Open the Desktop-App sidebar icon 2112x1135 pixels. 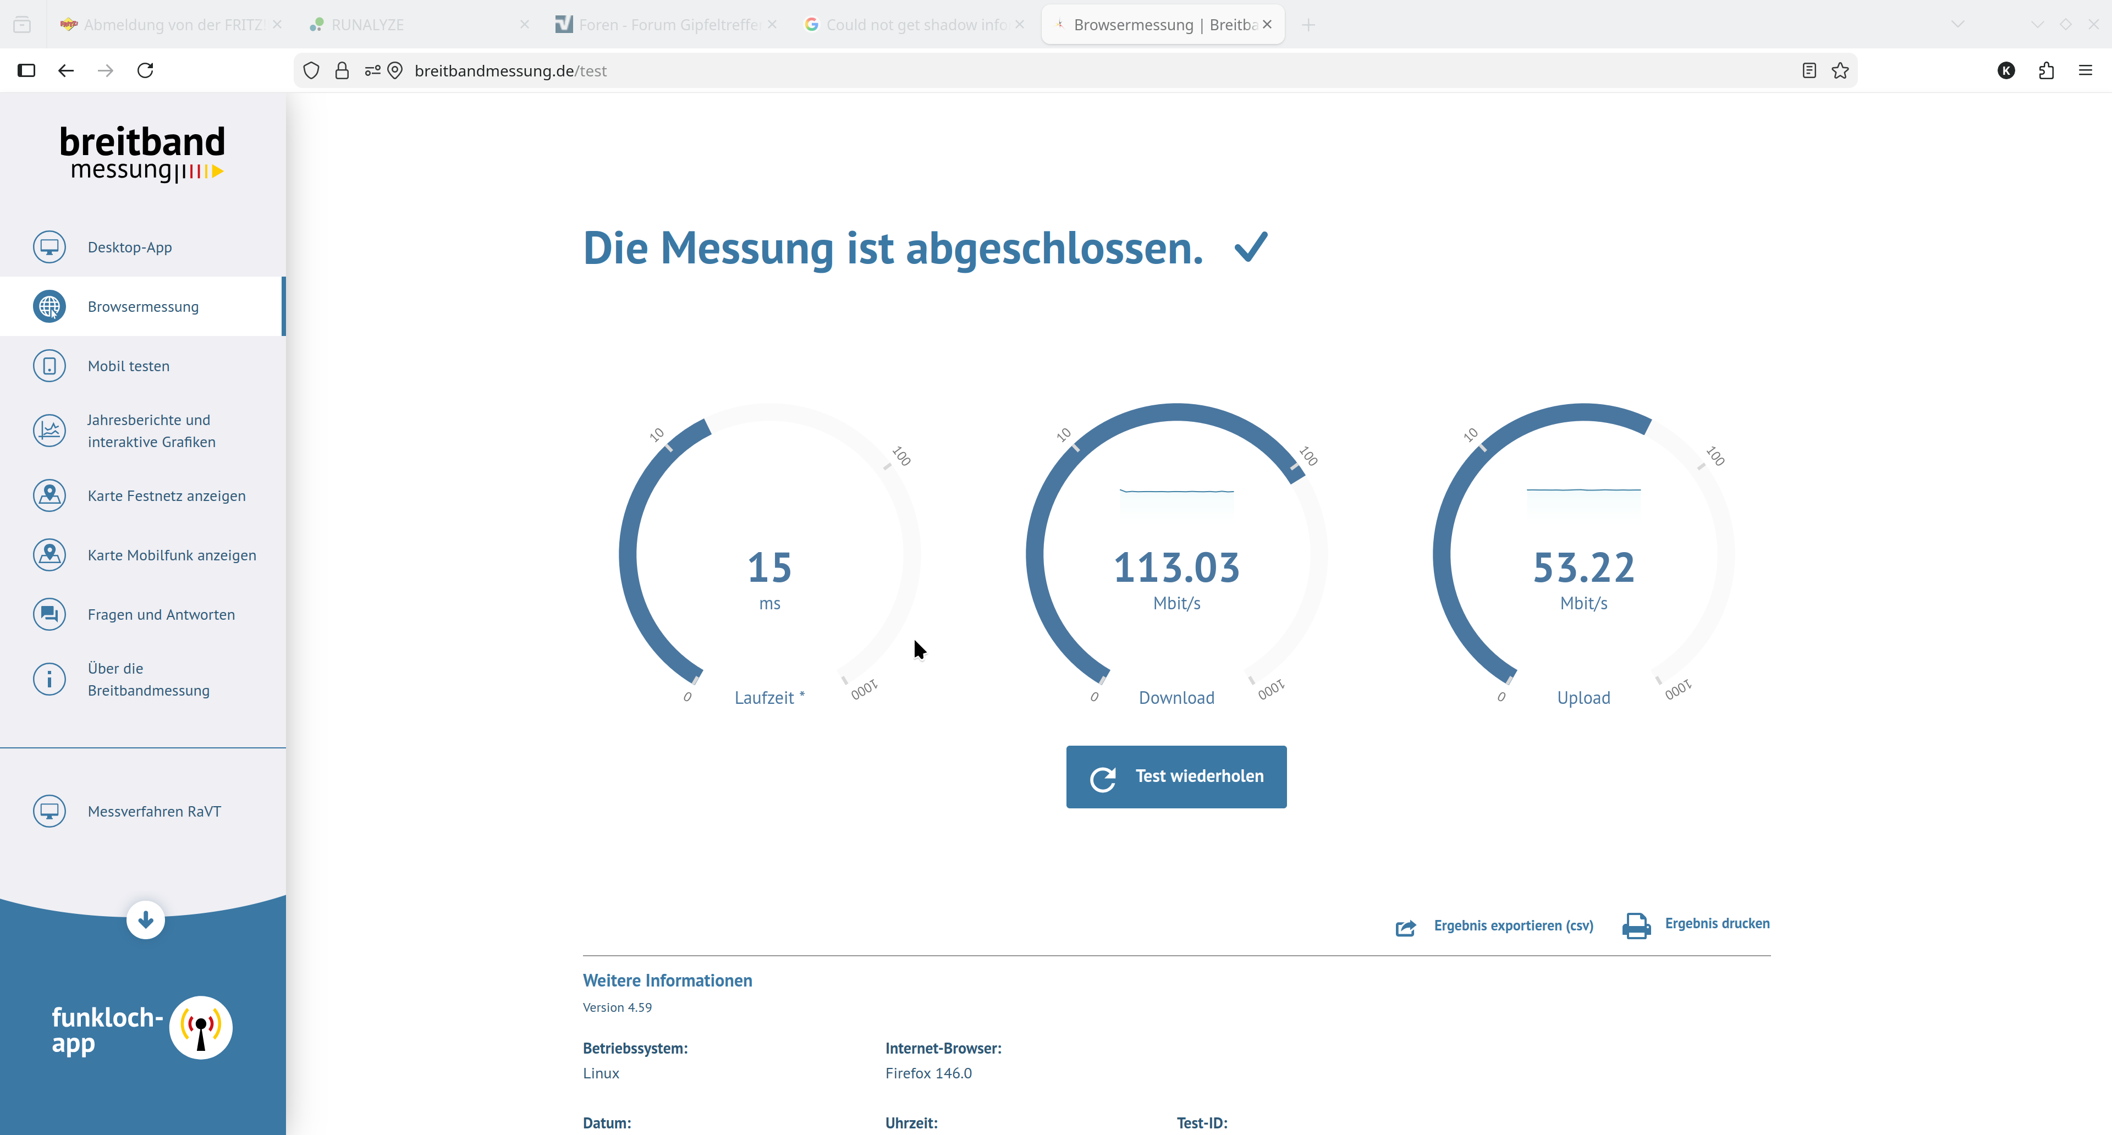(x=49, y=247)
